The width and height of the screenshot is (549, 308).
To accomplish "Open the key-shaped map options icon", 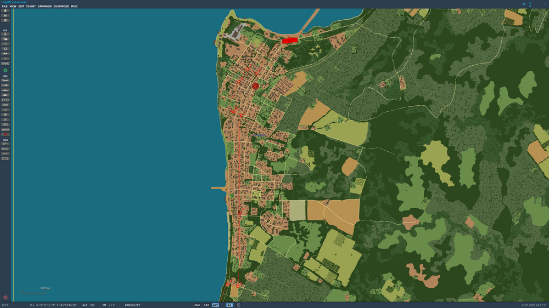I will [x=5, y=144].
